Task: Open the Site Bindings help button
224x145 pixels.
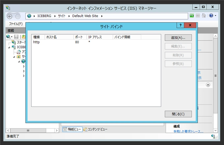Action: pyautogui.click(x=181, y=25)
